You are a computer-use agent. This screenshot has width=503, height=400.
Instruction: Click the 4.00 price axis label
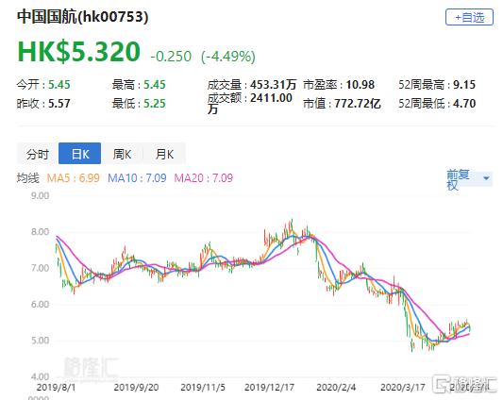[40, 376]
